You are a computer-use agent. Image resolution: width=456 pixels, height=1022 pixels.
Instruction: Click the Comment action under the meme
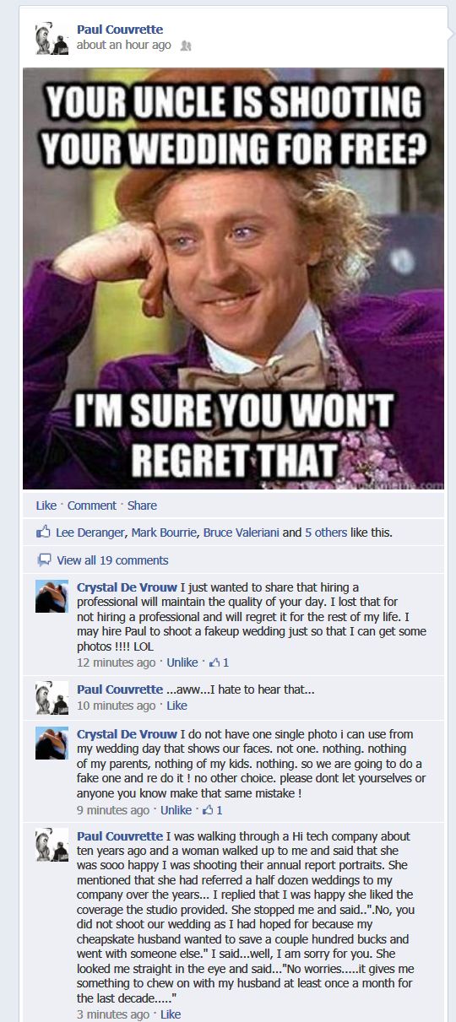click(91, 506)
